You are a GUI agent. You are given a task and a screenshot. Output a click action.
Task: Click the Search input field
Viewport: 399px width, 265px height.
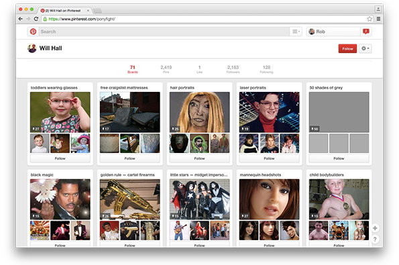point(164,32)
